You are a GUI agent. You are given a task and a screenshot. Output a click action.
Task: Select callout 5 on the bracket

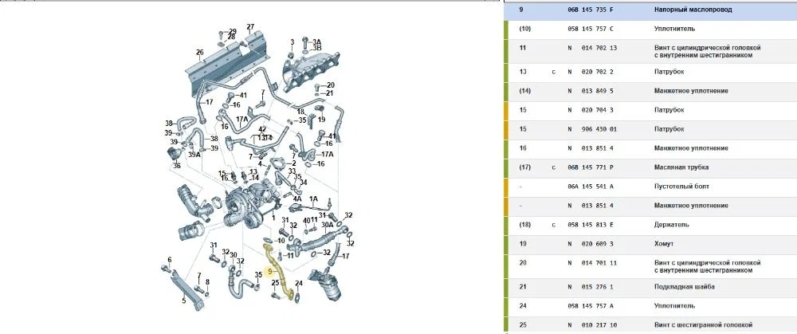coord(184,301)
